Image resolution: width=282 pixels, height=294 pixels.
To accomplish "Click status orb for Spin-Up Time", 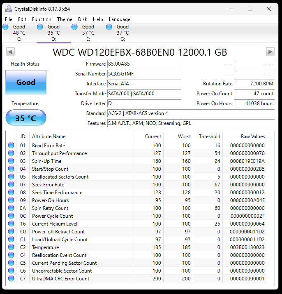I will [11, 161].
